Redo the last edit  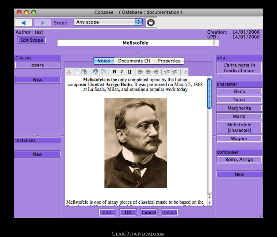pyautogui.click(x=103, y=72)
